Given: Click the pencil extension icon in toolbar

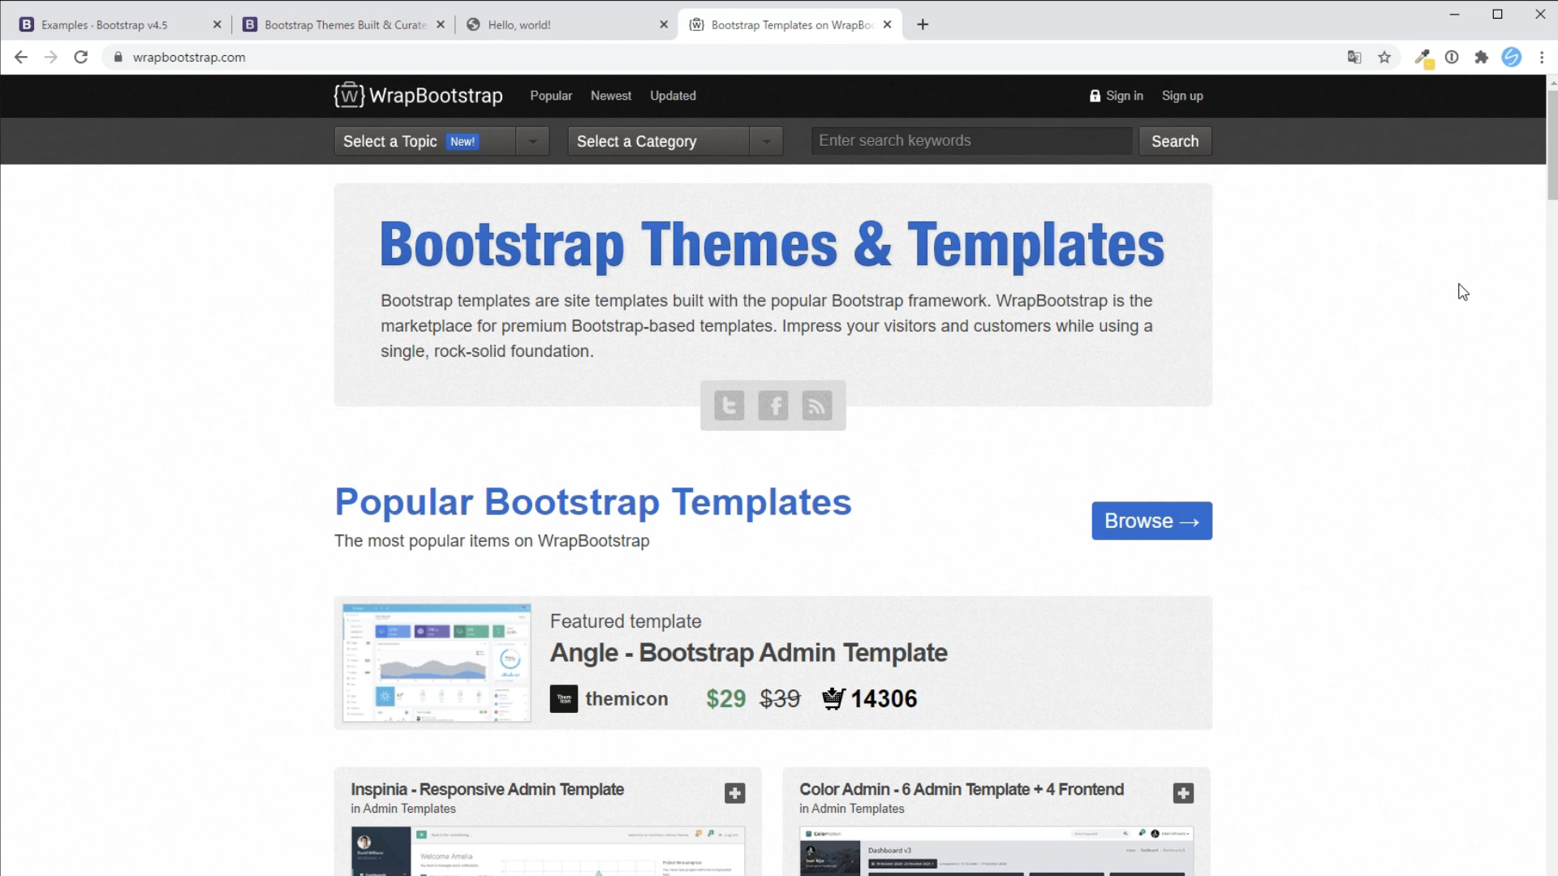Looking at the screenshot, I should 1422,58.
